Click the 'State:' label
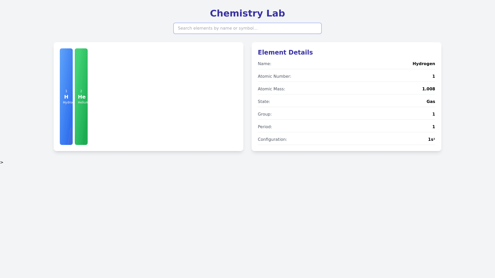Viewport: 495px width, 278px height. click(264, 102)
